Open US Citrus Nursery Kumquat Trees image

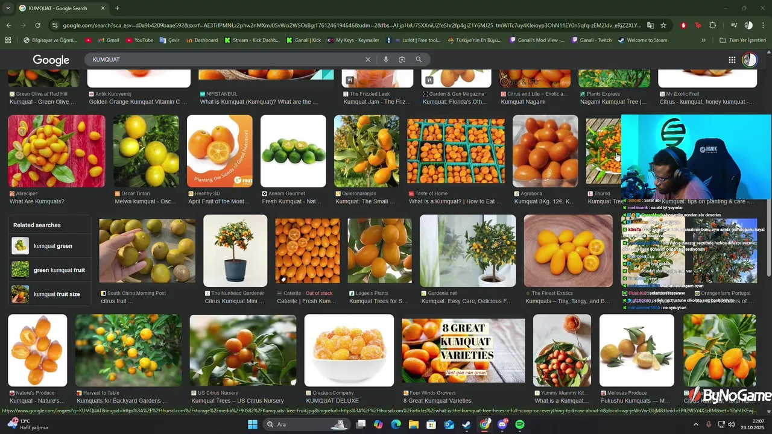tap(243, 351)
